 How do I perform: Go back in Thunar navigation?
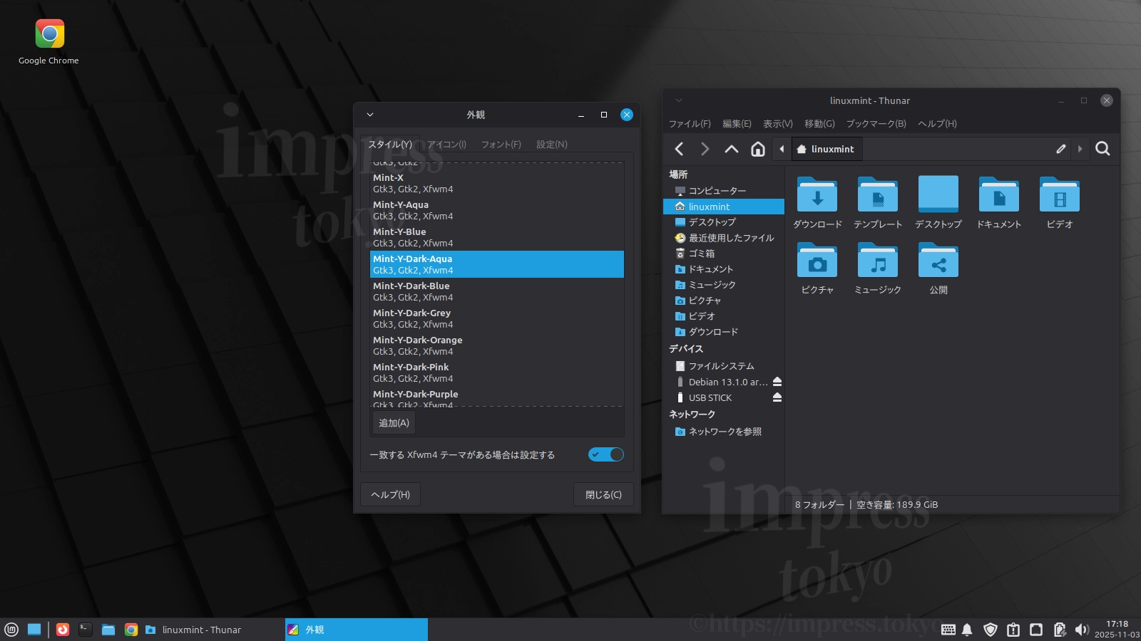(680, 149)
